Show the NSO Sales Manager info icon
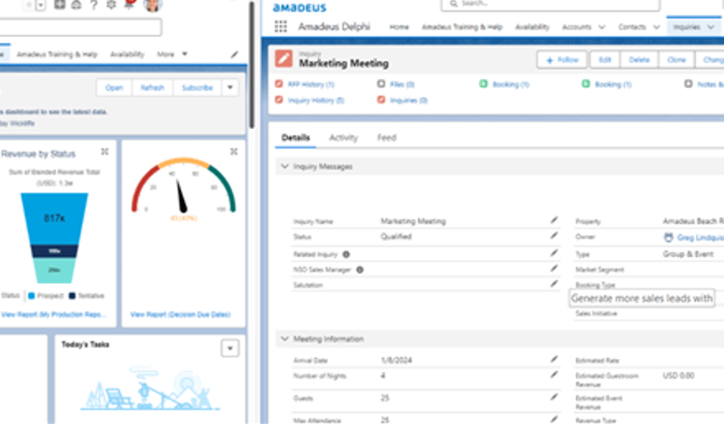 (x=360, y=270)
